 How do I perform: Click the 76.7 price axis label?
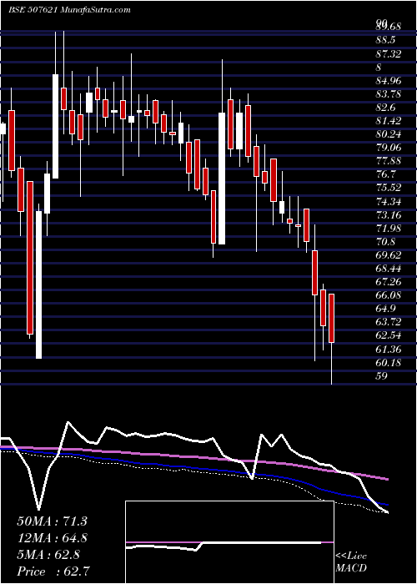[385, 174]
